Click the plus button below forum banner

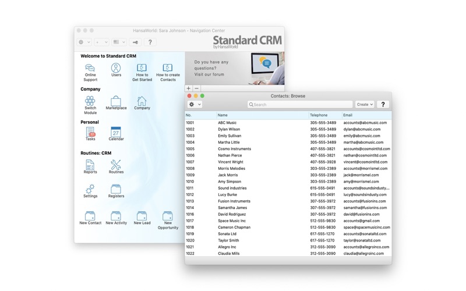(x=188, y=88)
